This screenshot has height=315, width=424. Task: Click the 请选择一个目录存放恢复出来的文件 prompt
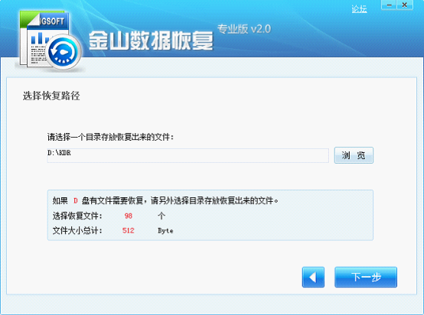click(110, 137)
